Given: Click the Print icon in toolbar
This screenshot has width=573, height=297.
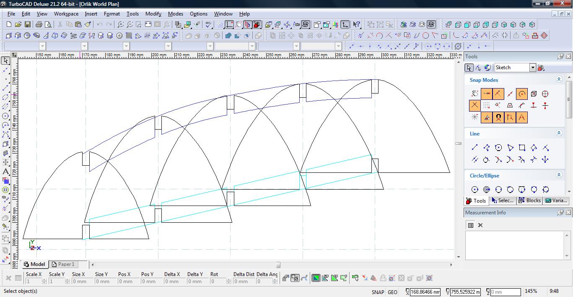Looking at the screenshot, I should [39, 25].
